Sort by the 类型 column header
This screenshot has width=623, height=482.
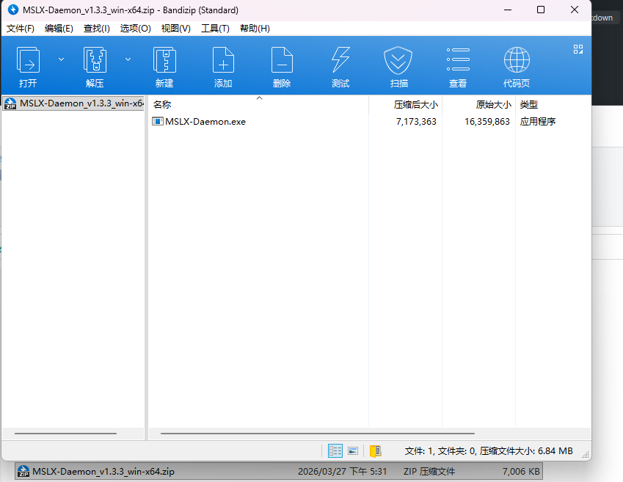(x=553, y=104)
